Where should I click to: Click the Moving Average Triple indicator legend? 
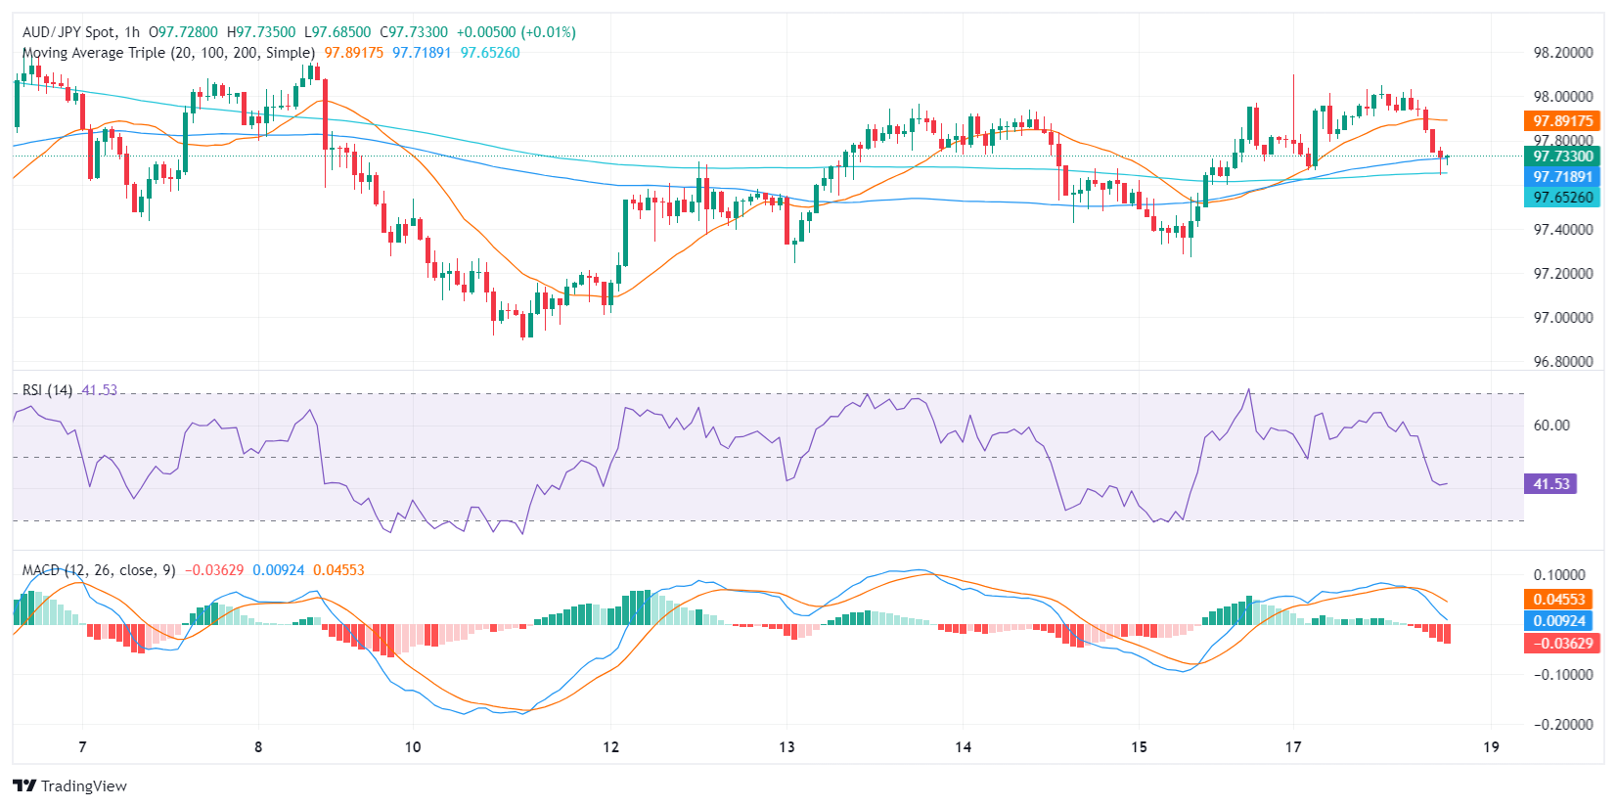(x=168, y=53)
